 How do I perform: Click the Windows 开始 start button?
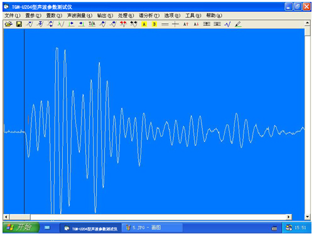click(21, 227)
